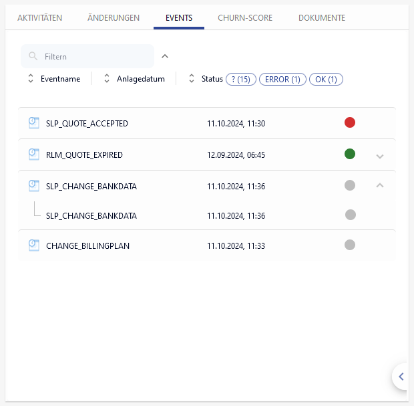Screen dimensions: 414x406
Task: Open the side panel with the left arrow button
Action: tap(401, 377)
